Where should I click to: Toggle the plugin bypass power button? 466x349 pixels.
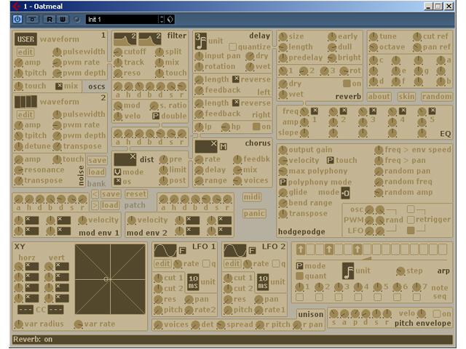[x=18, y=19]
